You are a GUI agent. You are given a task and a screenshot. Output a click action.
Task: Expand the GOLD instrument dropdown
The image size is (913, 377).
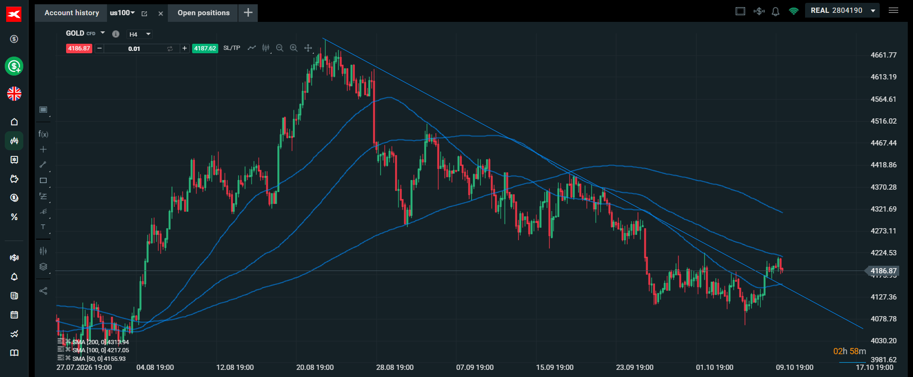(x=103, y=33)
